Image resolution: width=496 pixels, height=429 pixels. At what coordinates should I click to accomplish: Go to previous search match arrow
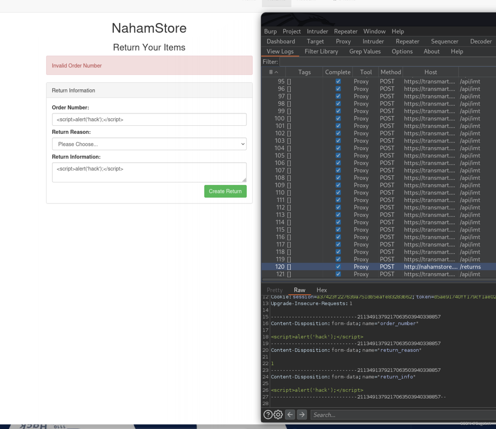290,415
